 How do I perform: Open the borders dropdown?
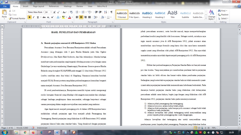[x=111, y=17]
